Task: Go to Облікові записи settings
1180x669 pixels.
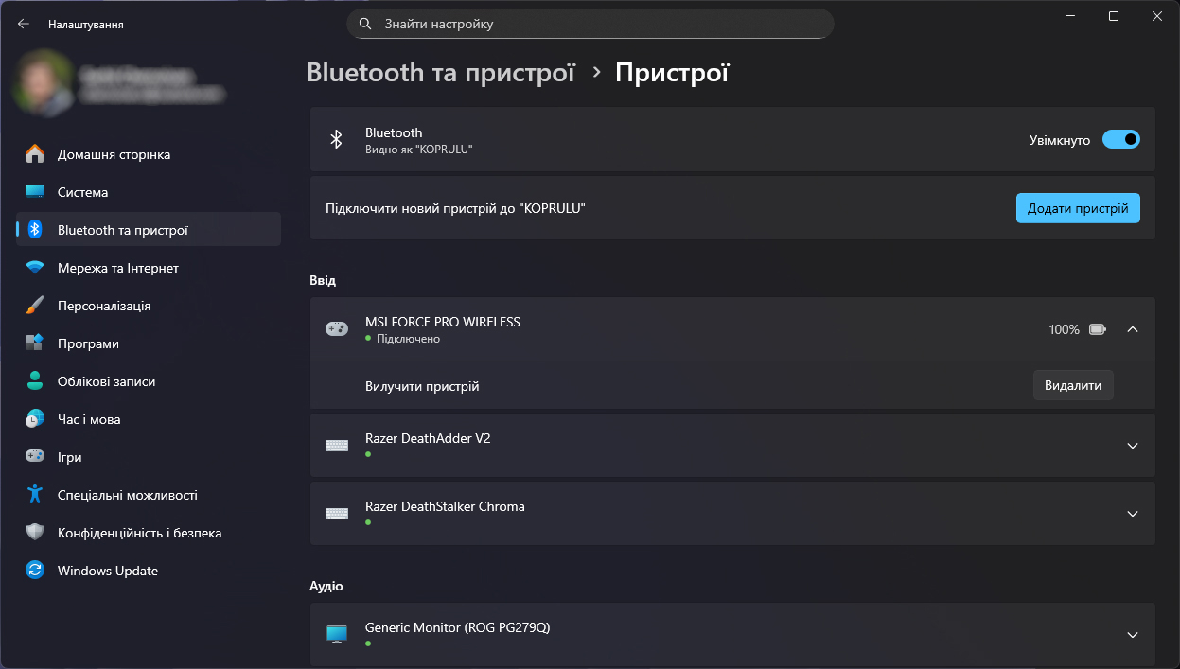Action: pyautogui.click(x=106, y=381)
